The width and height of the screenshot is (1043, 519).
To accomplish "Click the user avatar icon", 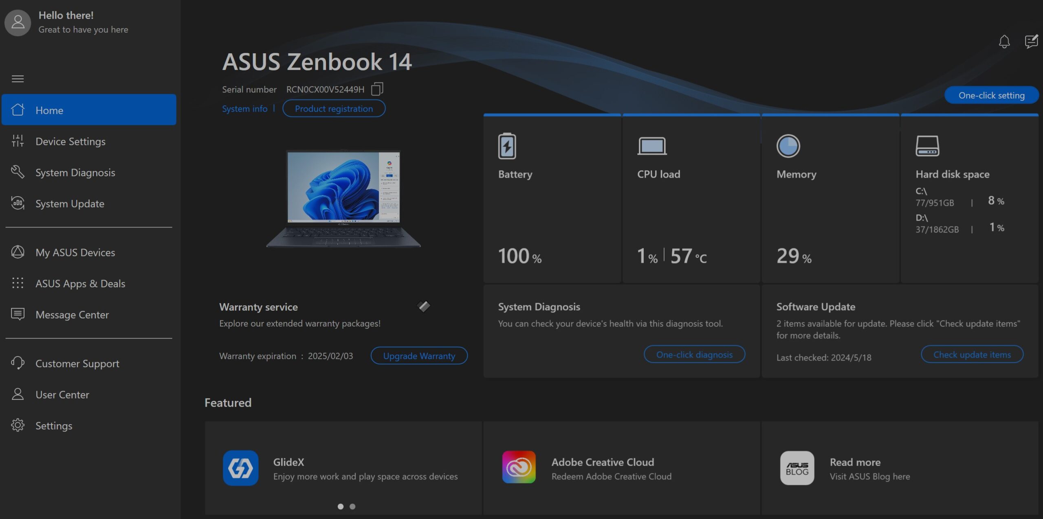I will 18,22.
